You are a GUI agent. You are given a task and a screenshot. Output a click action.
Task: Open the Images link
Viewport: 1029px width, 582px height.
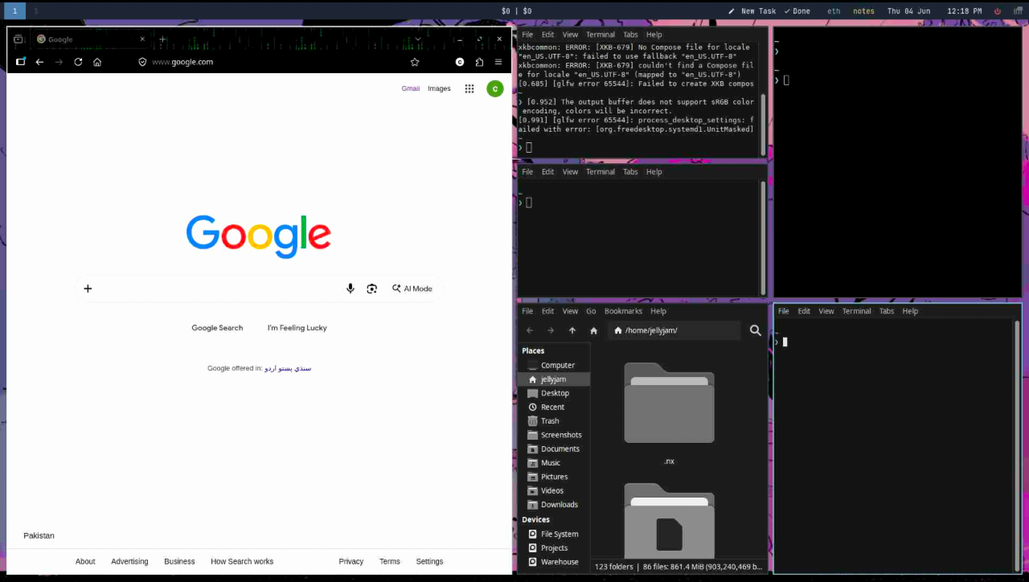(439, 88)
